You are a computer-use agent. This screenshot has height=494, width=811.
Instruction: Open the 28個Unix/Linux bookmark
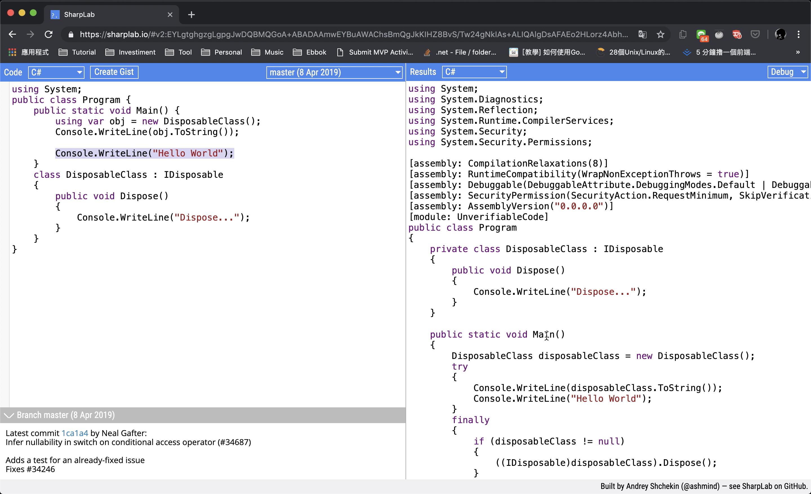pos(634,52)
